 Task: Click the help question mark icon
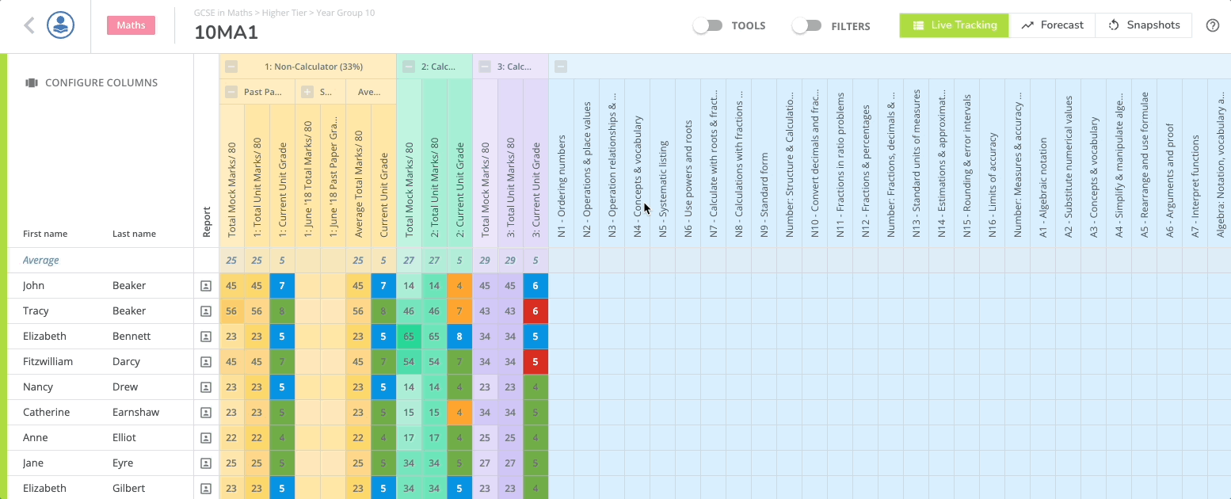1212,25
